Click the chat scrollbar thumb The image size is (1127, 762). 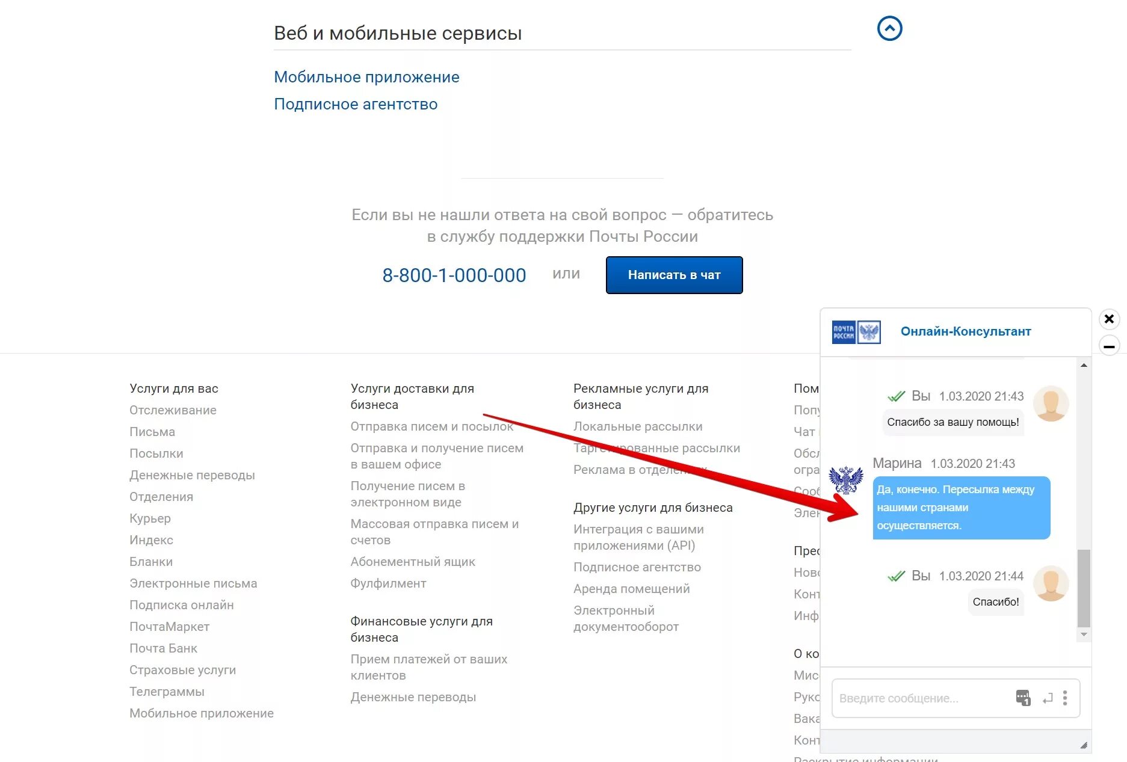pos(1084,588)
